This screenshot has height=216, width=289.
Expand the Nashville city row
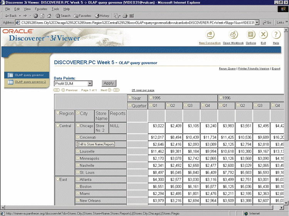(x=78, y=165)
